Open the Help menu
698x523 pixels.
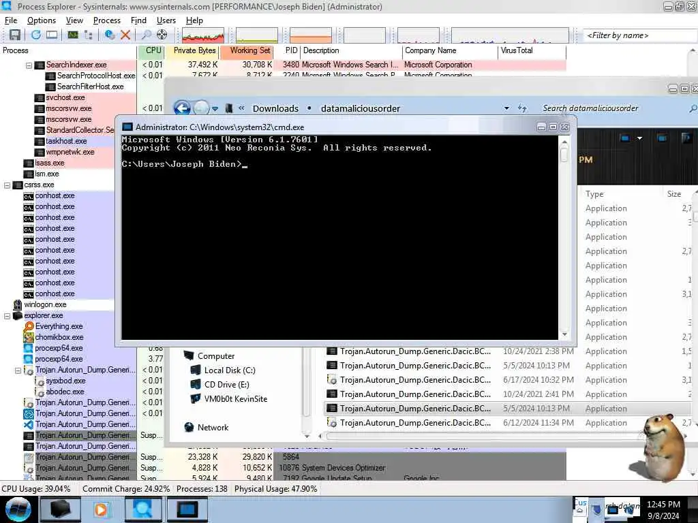pos(194,20)
